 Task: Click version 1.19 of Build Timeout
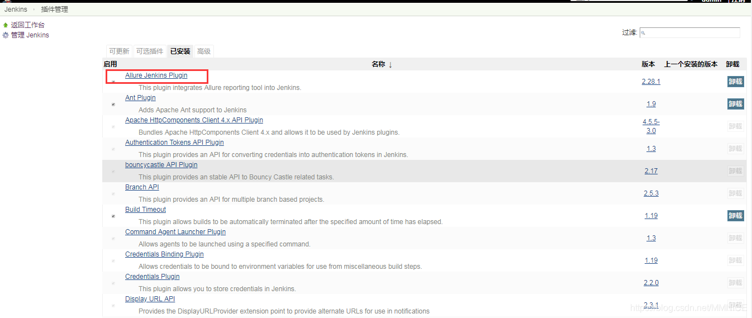click(651, 216)
